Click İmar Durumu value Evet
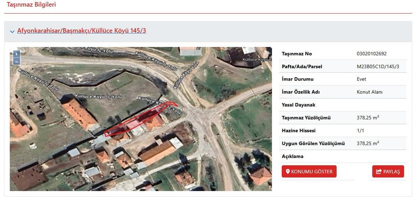 coord(361,79)
